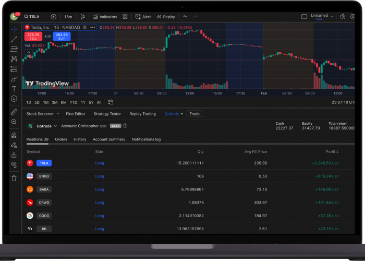Open the layout setup square icon
The width and height of the screenshot is (365, 261).
pos(304,17)
